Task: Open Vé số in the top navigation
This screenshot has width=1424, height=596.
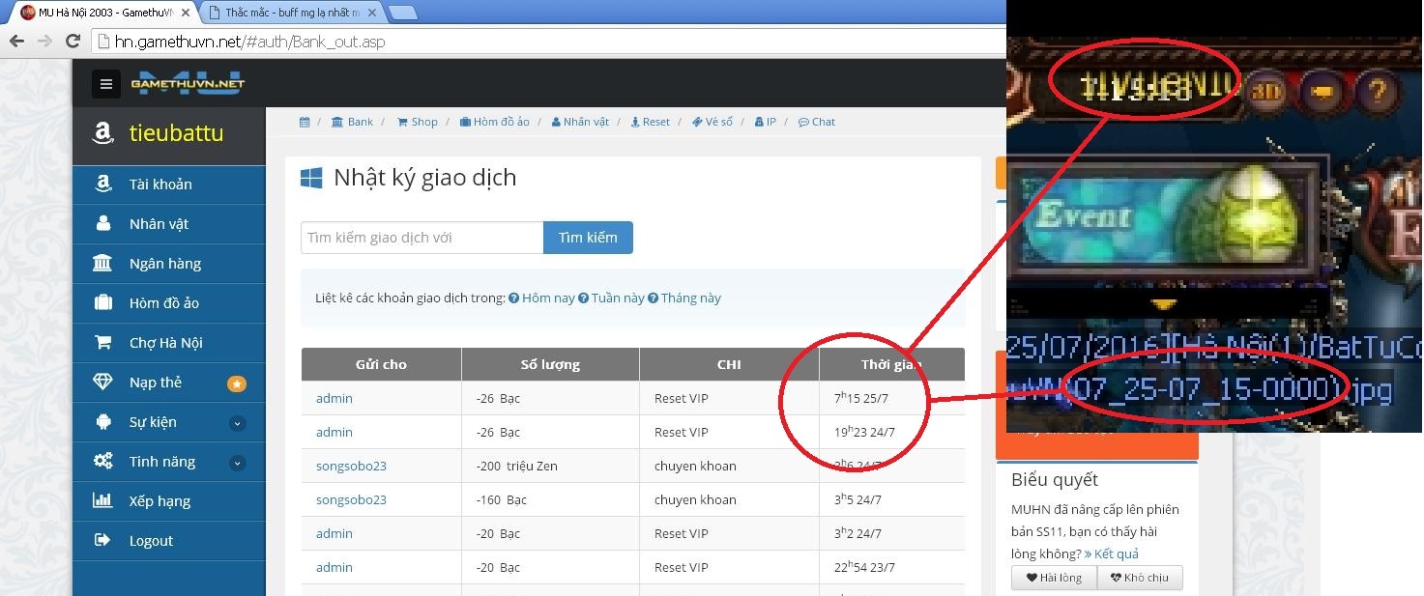Action: click(x=712, y=122)
